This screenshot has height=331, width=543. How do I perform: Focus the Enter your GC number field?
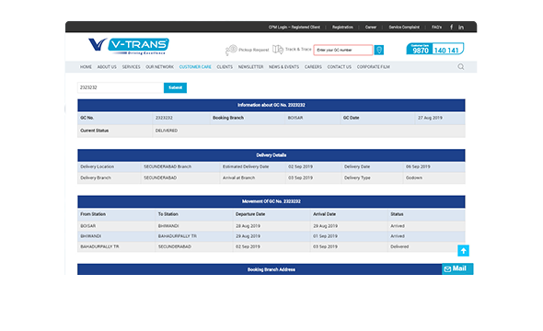click(343, 50)
